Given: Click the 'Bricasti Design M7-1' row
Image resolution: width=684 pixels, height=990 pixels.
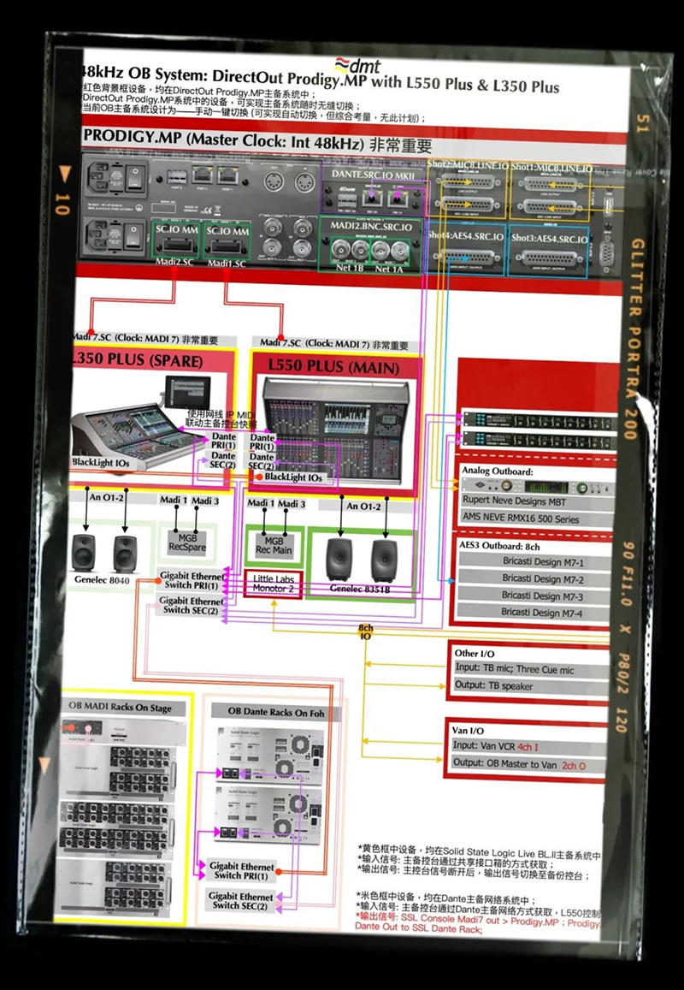Looking at the screenshot, I should 535,562.
